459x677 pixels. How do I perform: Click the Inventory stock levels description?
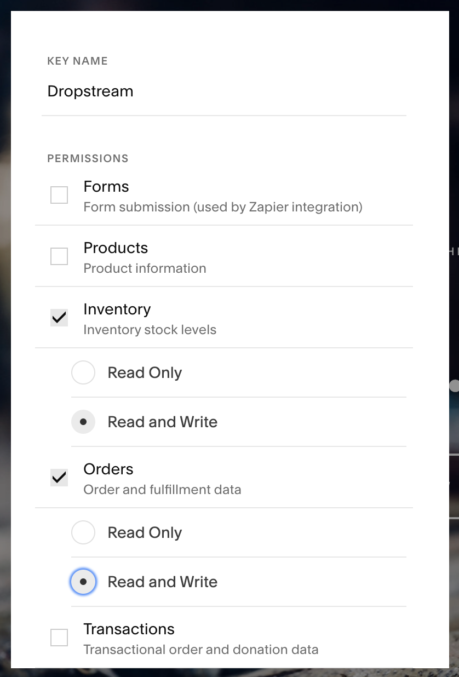(x=150, y=330)
